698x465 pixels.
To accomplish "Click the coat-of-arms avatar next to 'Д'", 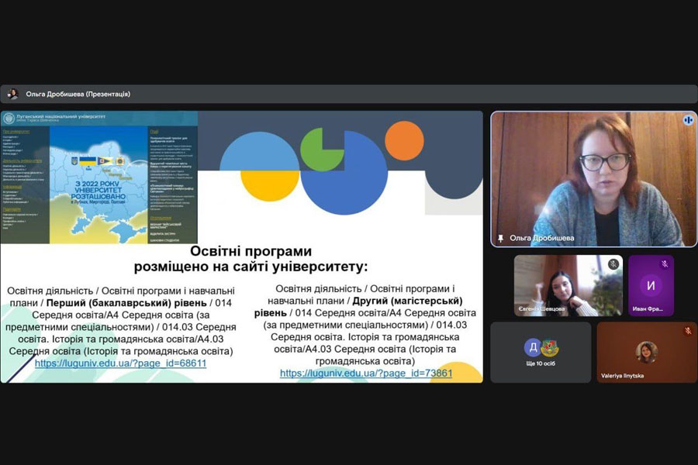I will [x=549, y=347].
